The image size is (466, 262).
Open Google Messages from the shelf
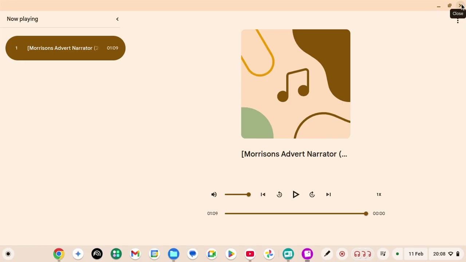point(193,254)
